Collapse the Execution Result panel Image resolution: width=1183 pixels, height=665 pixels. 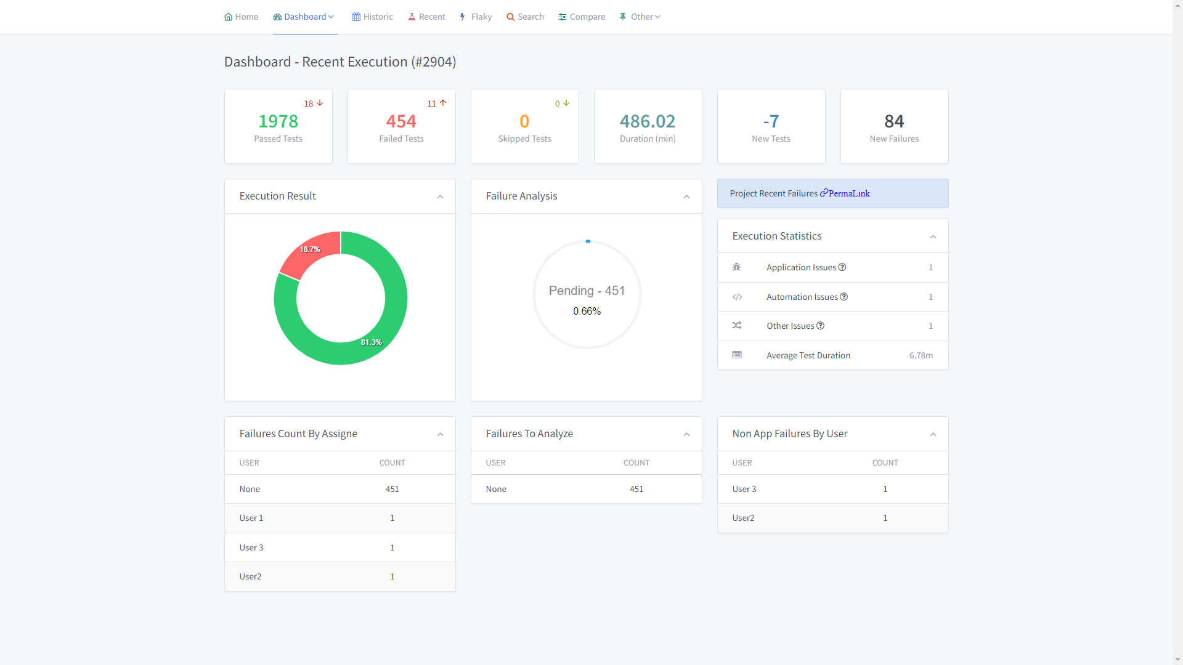[440, 197]
